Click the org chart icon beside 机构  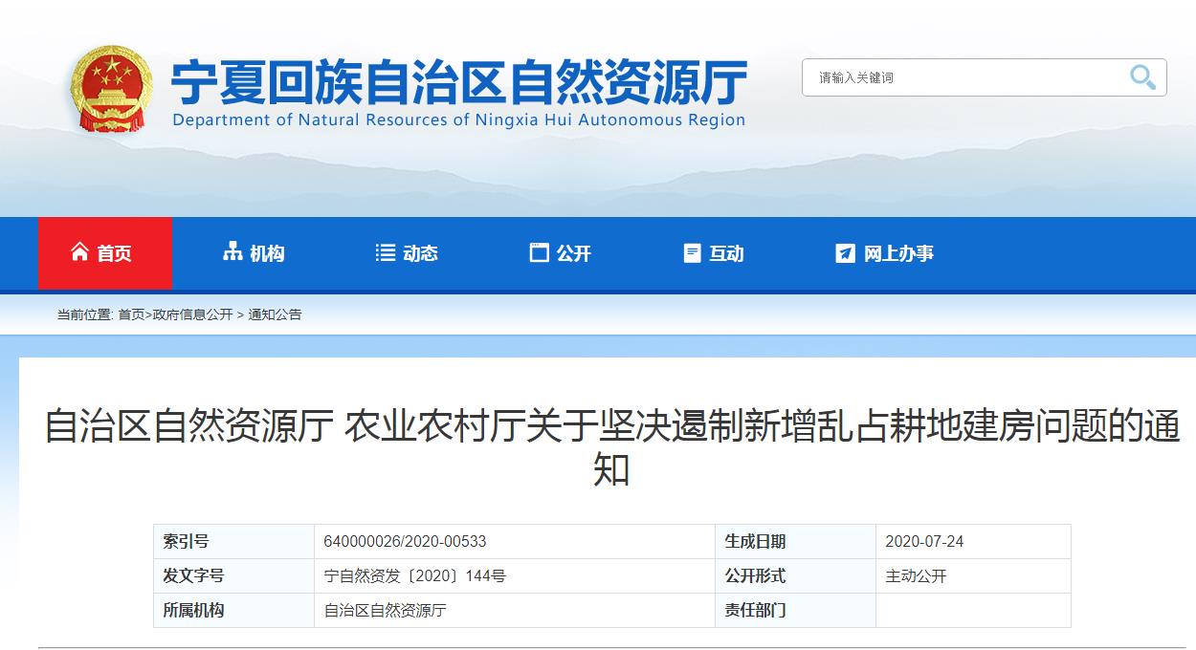pos(232,252)
